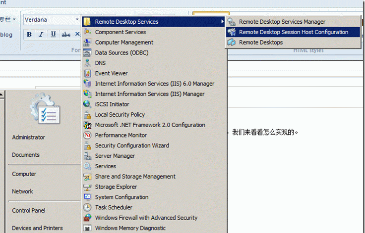Toggle italic formatting in the editor
The width and height of the screenshot is (365, 233).
[x=41, y=34]
